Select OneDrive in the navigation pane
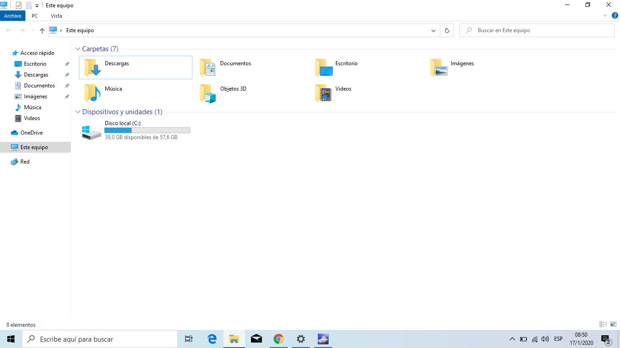The width and height of the screenshot is (620, 348). click(x=31, y=133)
